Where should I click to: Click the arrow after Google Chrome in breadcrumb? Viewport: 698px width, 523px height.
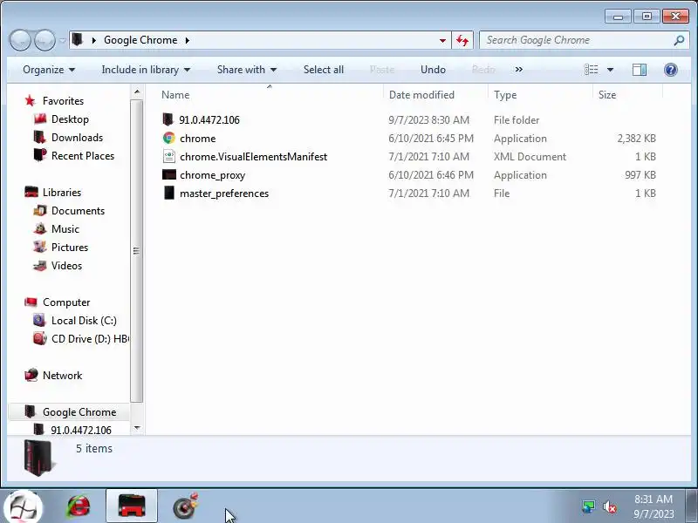click(x=188, y=40)
